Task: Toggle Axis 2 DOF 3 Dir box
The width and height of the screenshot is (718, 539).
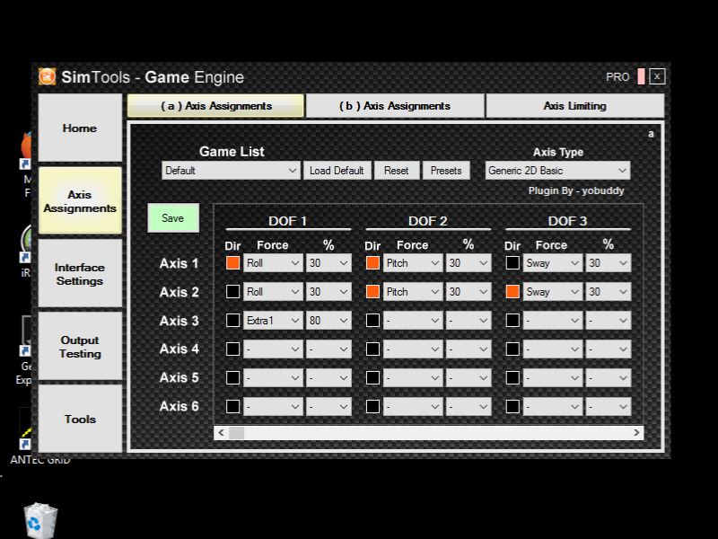Action: pyautogui.click(x=512, y=291)
